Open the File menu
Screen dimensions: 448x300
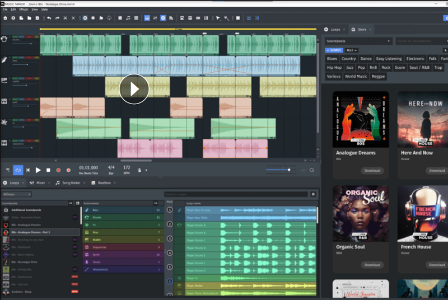(5, 10)
